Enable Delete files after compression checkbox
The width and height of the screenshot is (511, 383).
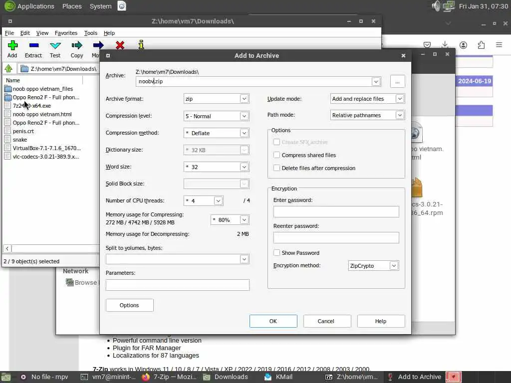click(276, 168)
